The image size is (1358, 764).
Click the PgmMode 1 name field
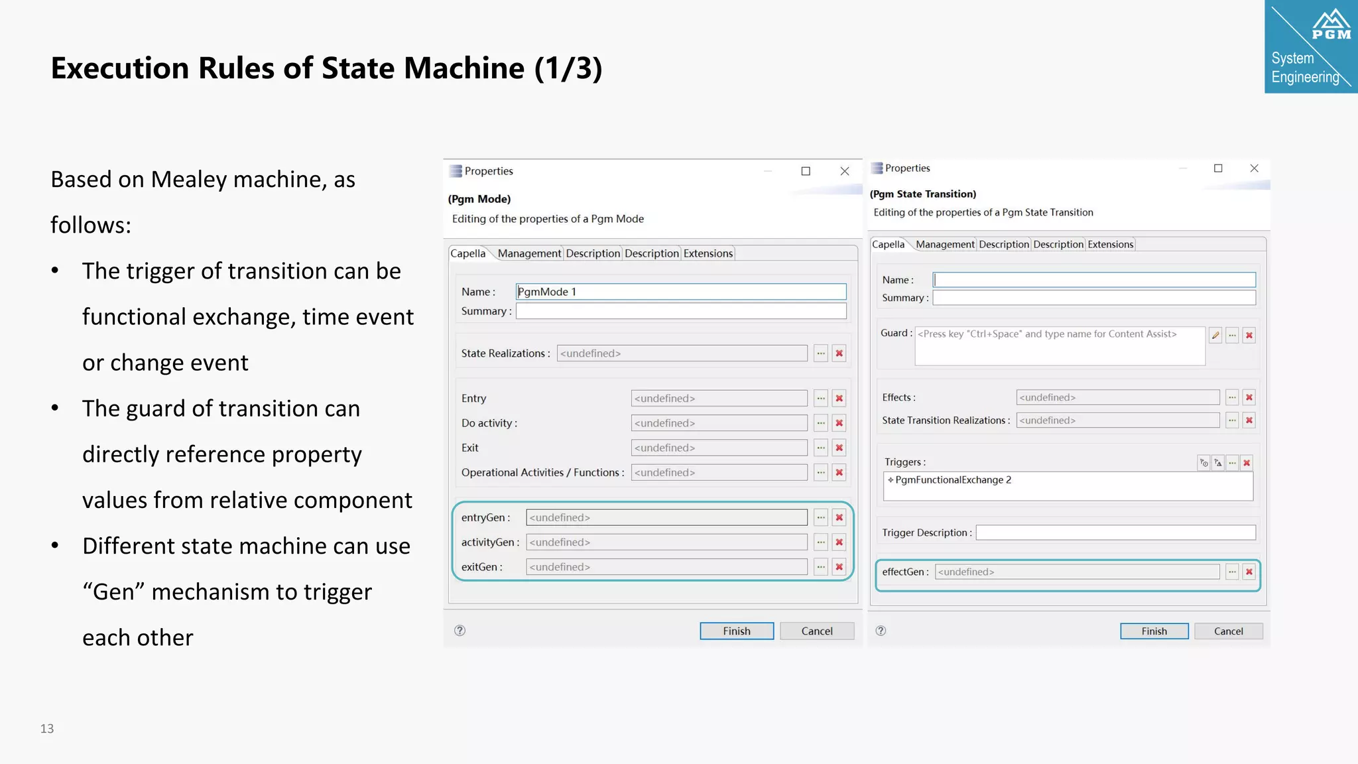tap(680, 292)
